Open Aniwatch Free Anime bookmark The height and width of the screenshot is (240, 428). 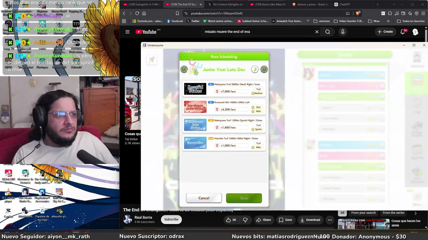287,21
